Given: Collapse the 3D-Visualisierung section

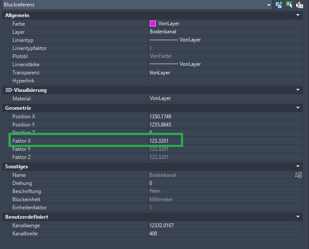Looking at the screenshot, I should point(298,90).
